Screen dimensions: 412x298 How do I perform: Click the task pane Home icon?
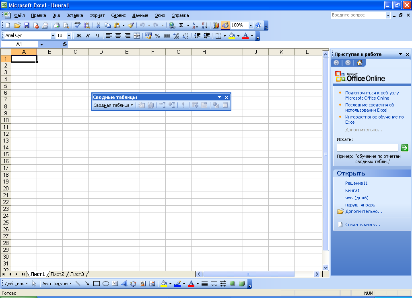pyautogui.click(x=359, y=63)
